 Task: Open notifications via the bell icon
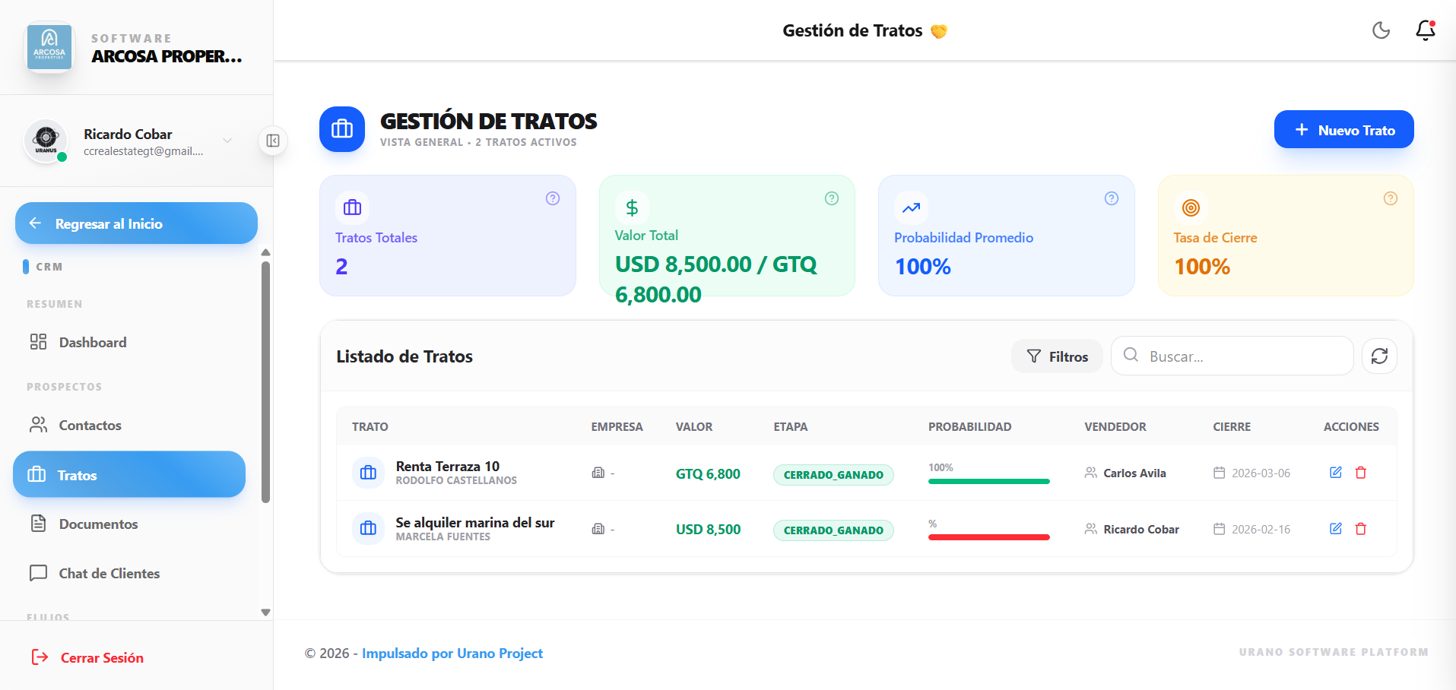pos(1423,31)
